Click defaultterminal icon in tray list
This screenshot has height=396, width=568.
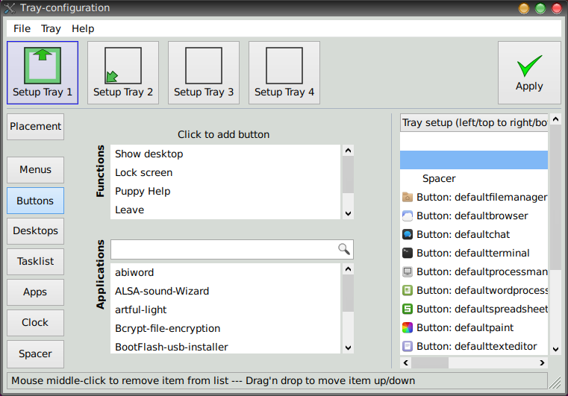(408, 253)
